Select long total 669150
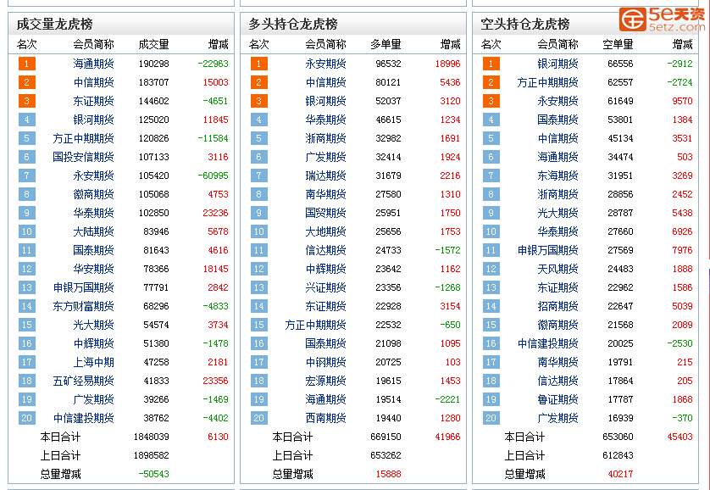Image resolution: width=710 pixels, height=490 pixels. pos(386,437)
